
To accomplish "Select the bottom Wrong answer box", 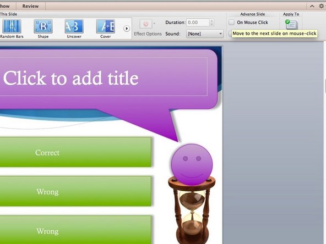I will tap(75, 230).
